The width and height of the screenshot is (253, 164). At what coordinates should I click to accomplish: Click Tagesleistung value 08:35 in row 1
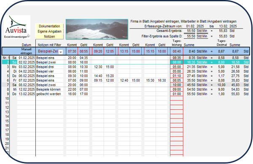[x=177, y=58]
